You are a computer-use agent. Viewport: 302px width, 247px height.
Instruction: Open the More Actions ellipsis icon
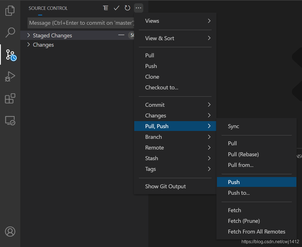[138, 8]
